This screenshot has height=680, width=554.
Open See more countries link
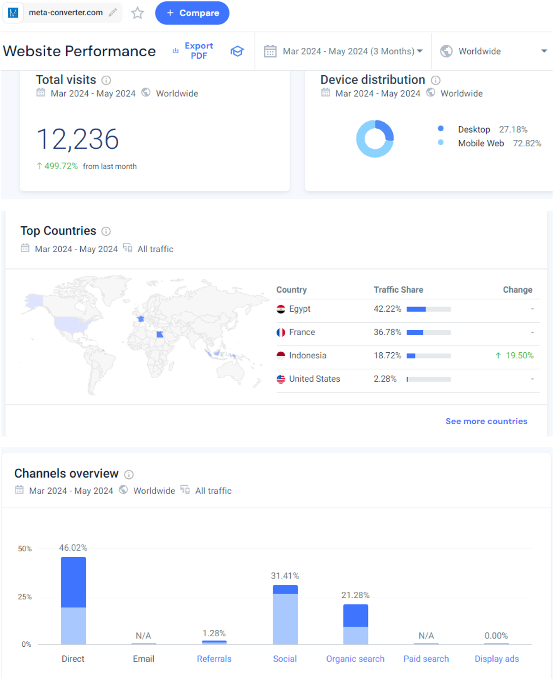pos(486,421)
